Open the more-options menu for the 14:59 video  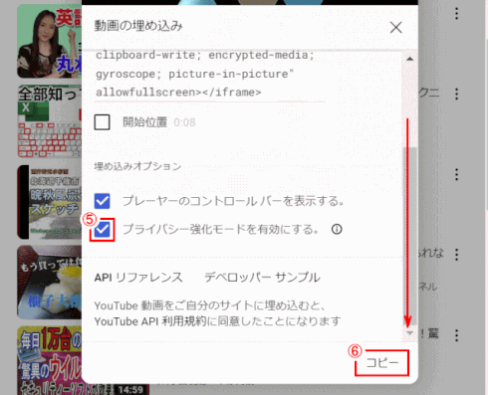457,335
